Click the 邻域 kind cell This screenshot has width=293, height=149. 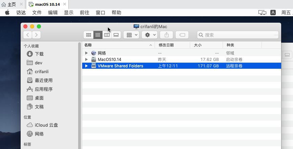click(230, 53)
